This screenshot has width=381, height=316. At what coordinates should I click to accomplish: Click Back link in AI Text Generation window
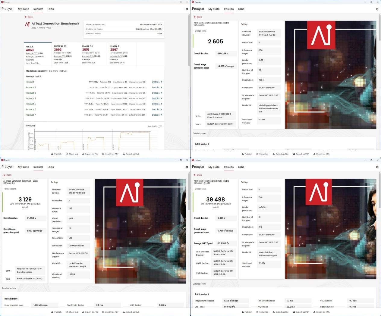(x=29, y=17)
